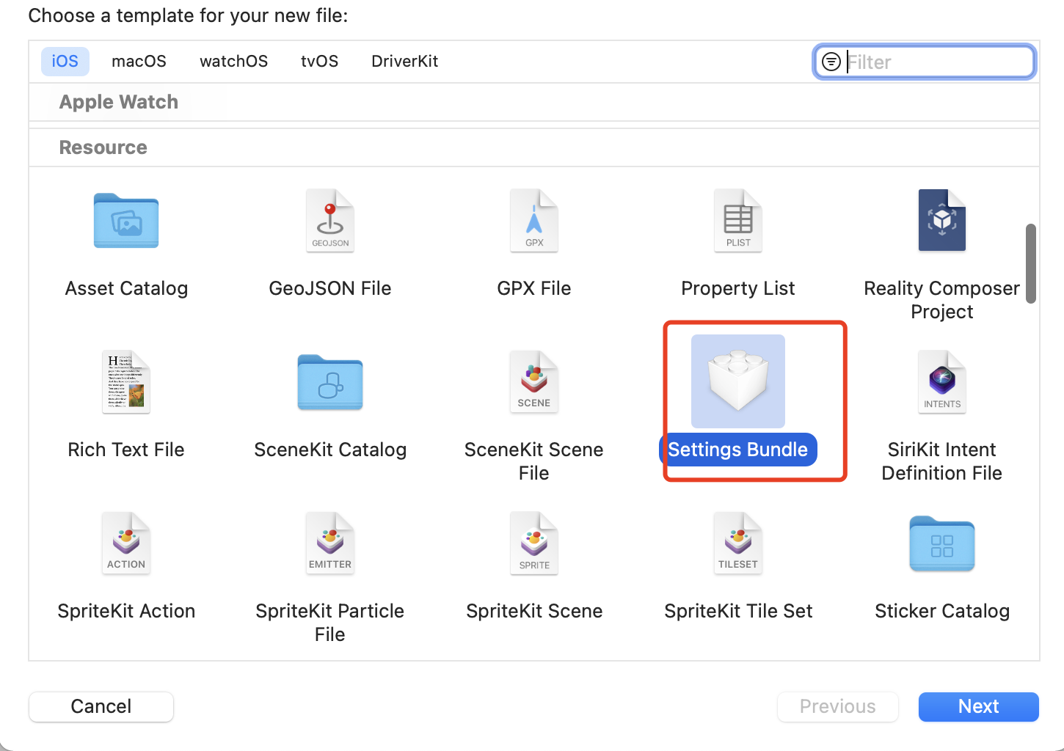
Task: Select the SpriteKit Action template icon
Action: point(126,543)
